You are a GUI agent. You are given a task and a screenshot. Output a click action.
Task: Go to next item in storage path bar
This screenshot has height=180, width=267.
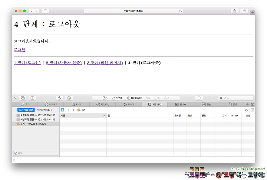(x=73, y=110)
